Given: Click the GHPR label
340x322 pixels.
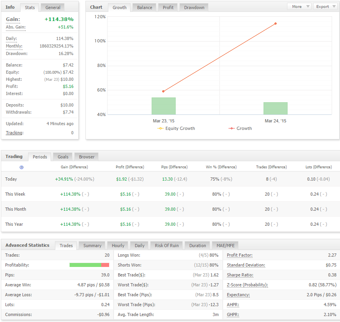Looking at the screenshot, I should (233, 314).
